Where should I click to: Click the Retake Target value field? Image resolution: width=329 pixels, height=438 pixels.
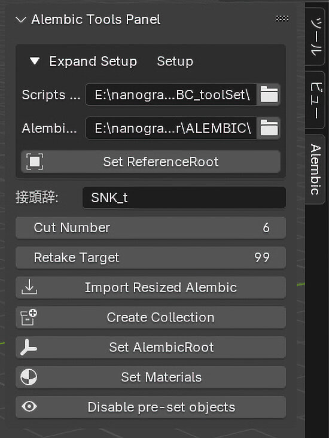[x=151, y=257]
